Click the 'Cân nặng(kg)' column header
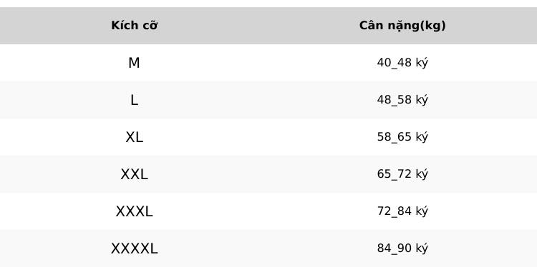This screenshot has width=537, height=267. coord(402,26)
